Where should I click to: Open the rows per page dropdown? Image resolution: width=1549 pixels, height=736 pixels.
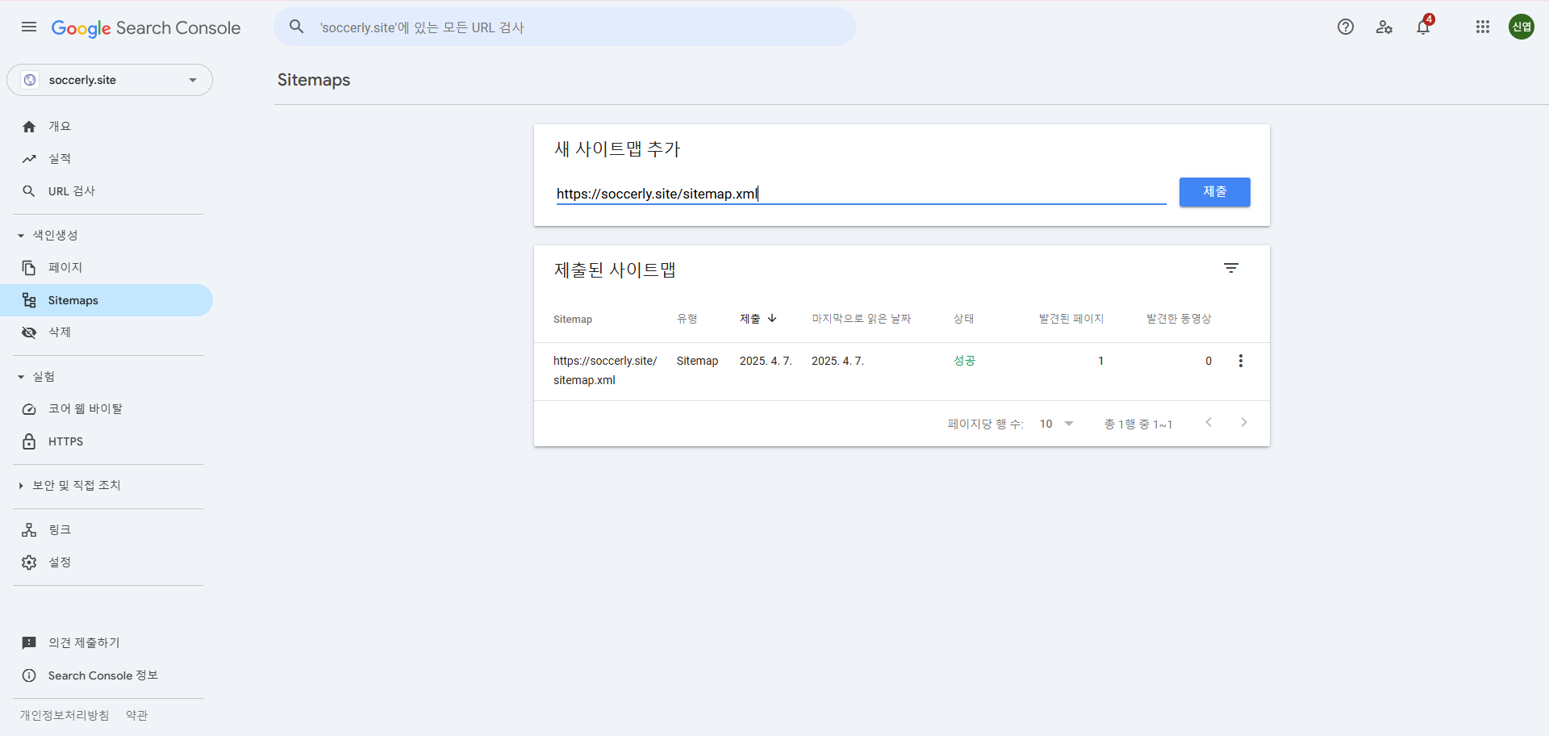pos(1057,424)
